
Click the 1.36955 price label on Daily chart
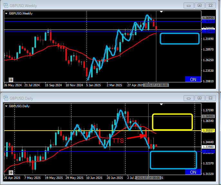tap(208, 116)
